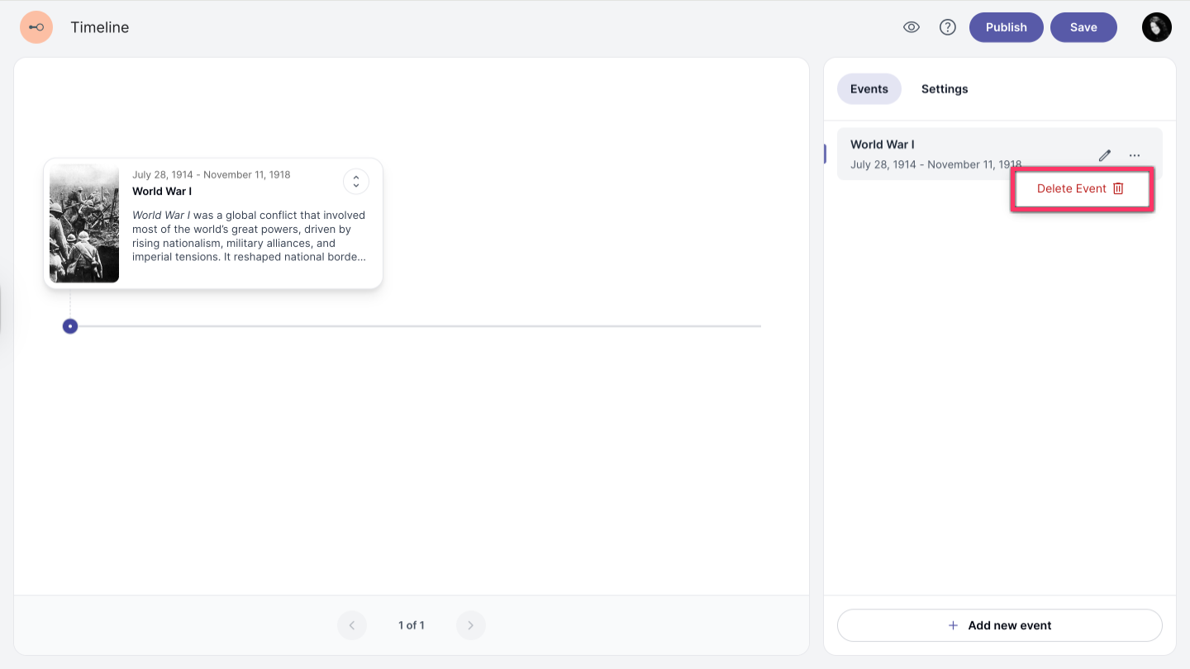The image size is (1190, 669).
Task: Choose Delete Event from the popup menu
Action: coord(1072,188)
